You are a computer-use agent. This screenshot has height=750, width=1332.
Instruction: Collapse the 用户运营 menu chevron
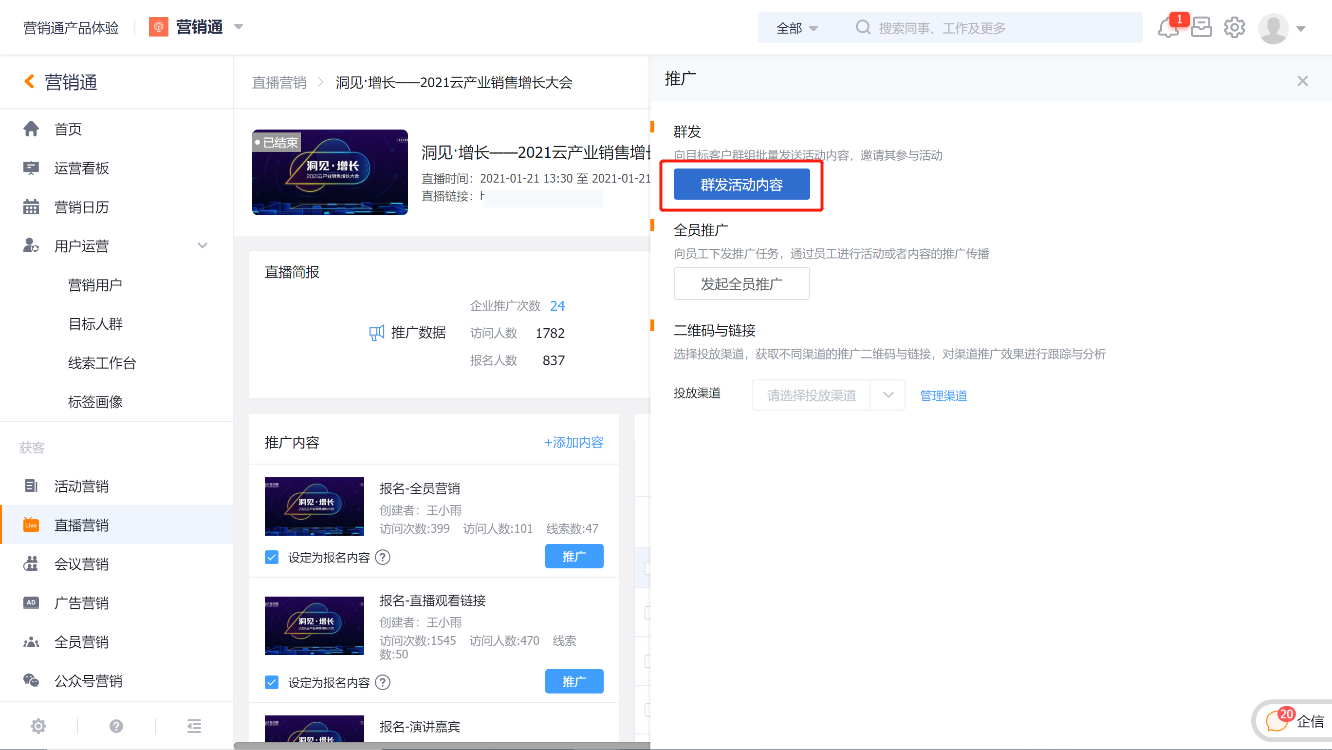point(203,245)
